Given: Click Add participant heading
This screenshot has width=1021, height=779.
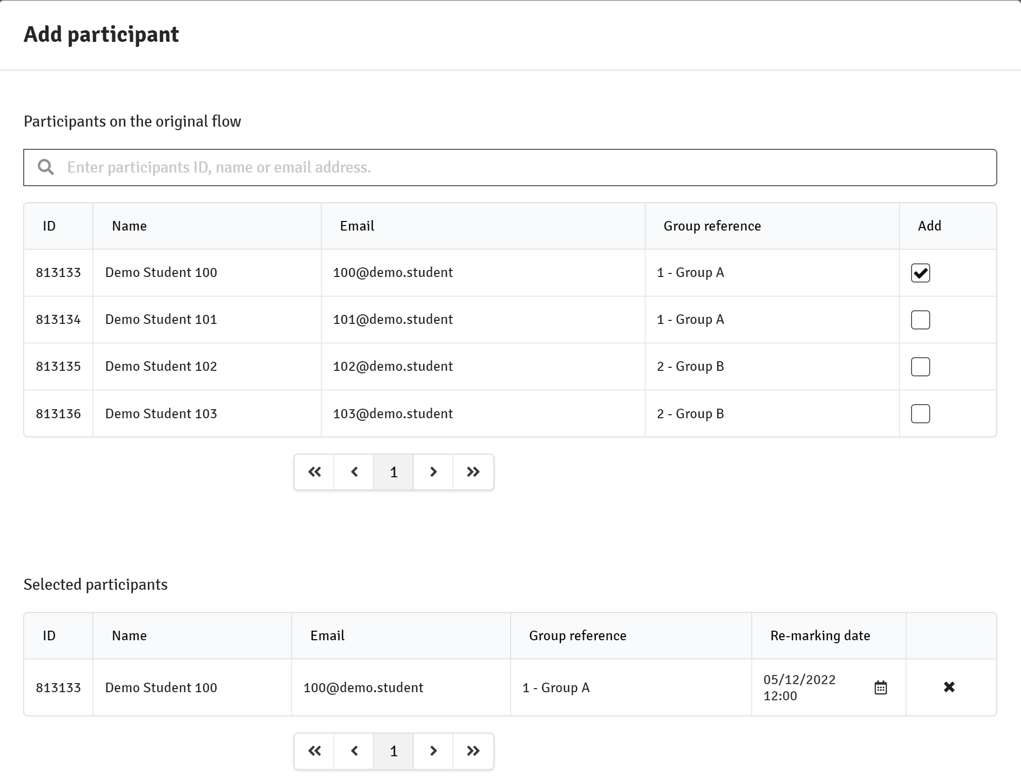Looking at the screenshot, I should pyautogui.click(x=101, y=34).
